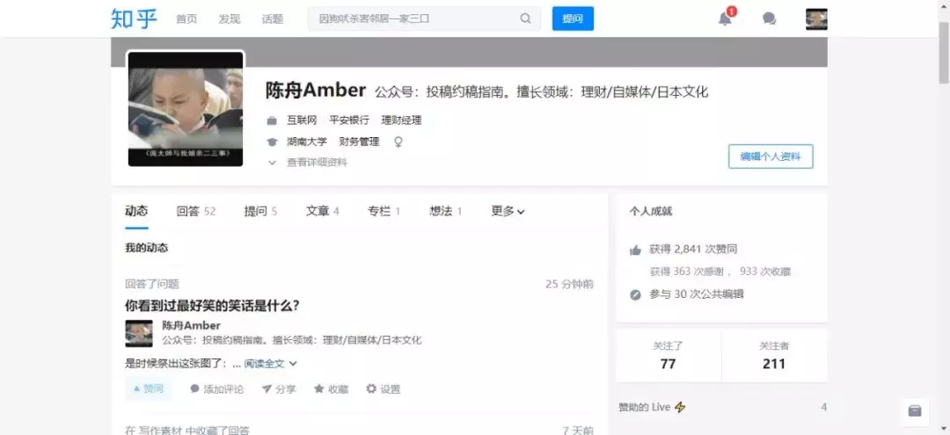This screenshot has width=950, height=435.
Task: Click the Live count 4
Action: click(823, 407)
